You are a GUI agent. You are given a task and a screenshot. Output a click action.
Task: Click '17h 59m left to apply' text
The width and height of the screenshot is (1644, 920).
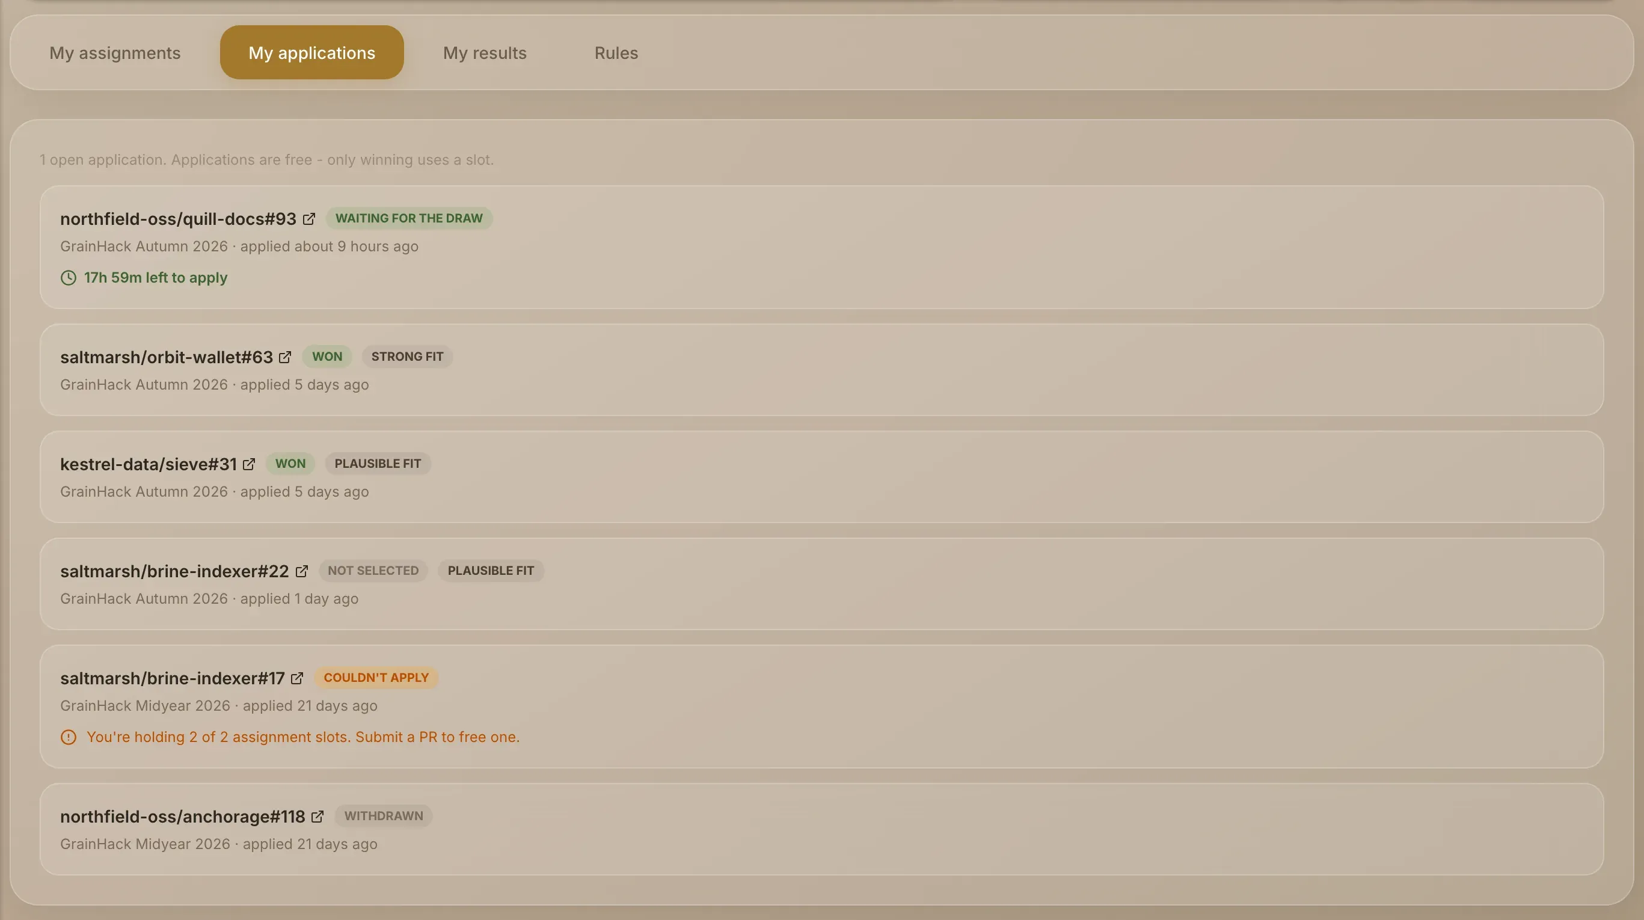pos(156,278)
